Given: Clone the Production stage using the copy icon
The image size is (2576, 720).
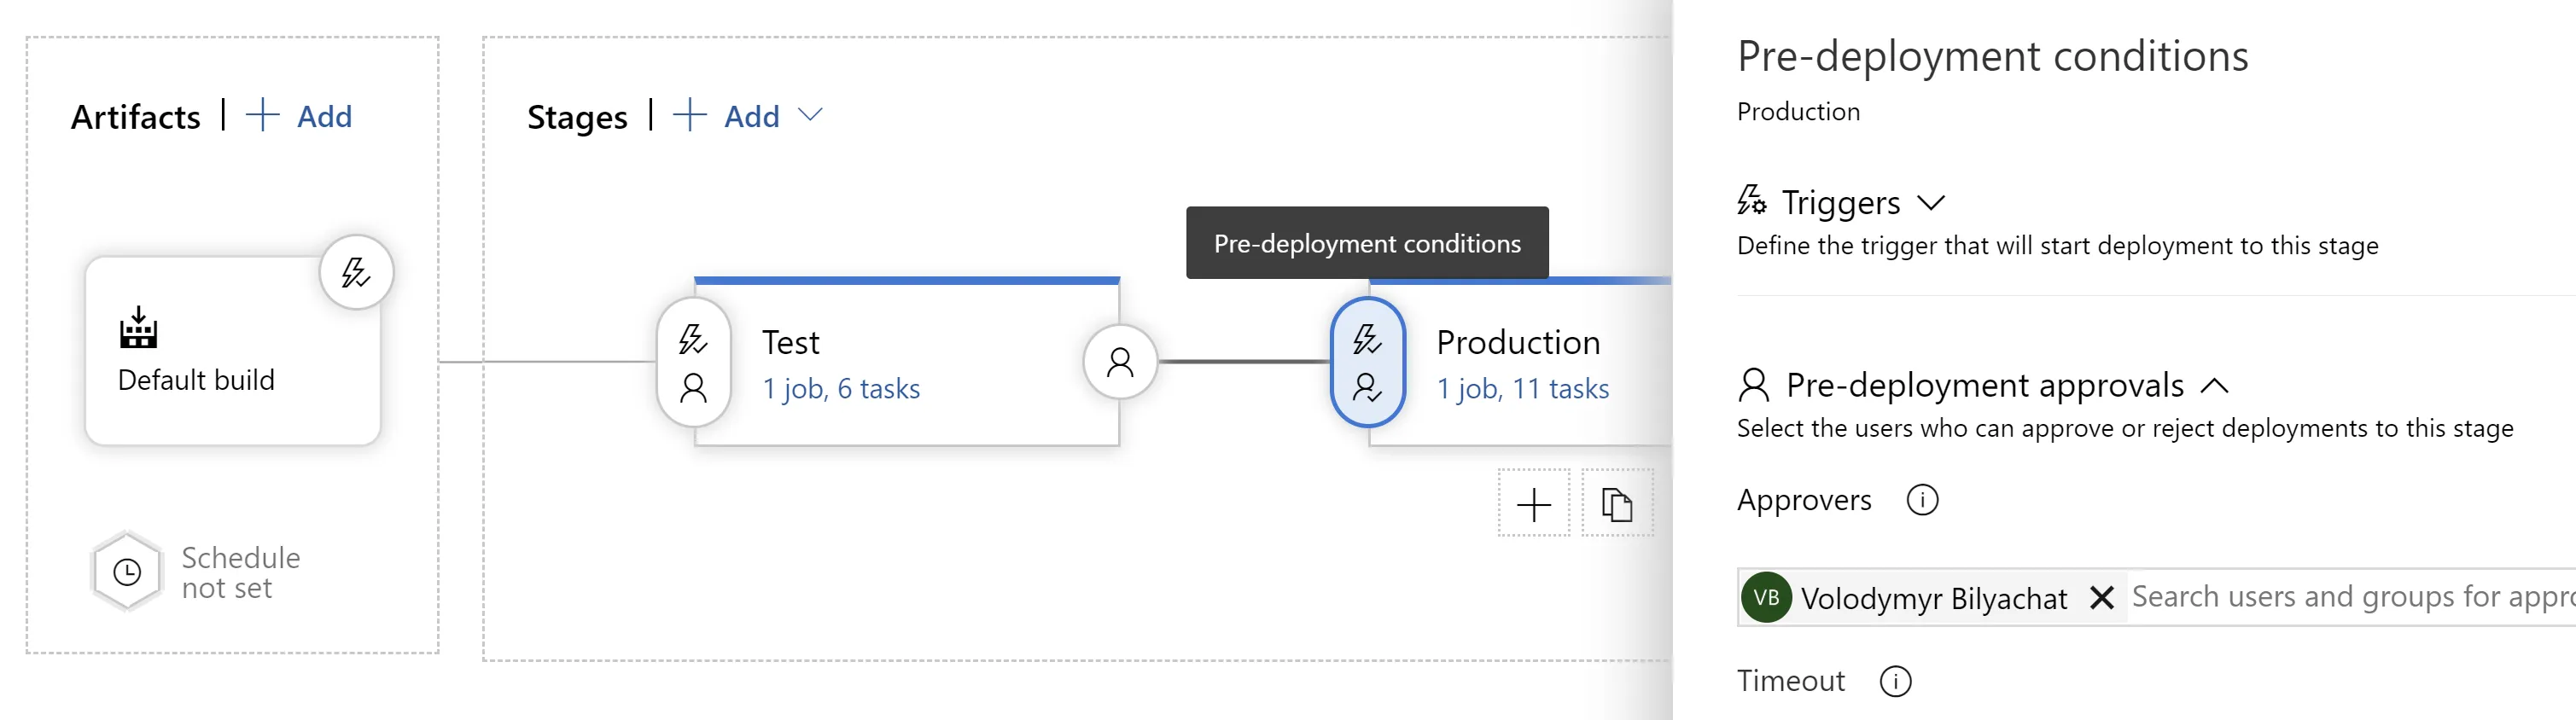Looking at the screenshot, I should tap(1617, 504).
